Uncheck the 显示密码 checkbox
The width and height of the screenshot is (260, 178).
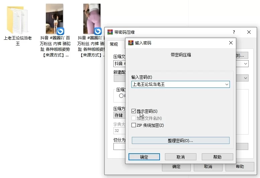(134, 111)
